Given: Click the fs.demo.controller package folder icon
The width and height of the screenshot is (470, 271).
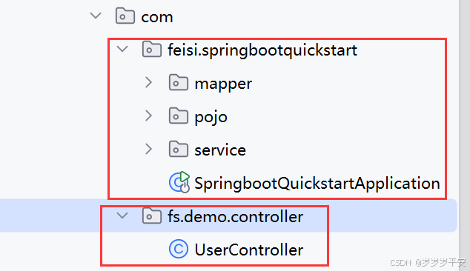Looking at the screenshot, I should point(152,216).
